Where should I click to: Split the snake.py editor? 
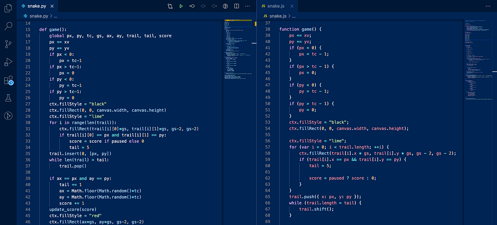click(x=236, y=6)
